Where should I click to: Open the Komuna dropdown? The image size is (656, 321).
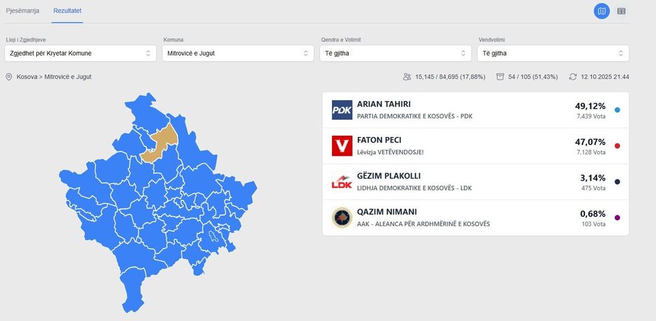(x=238, y=53)
